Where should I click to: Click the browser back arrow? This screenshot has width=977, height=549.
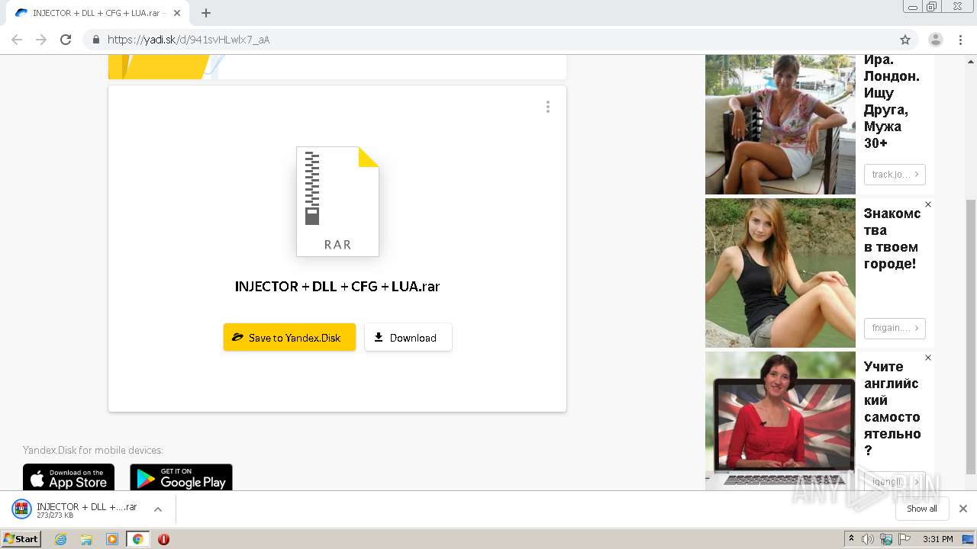17,40
